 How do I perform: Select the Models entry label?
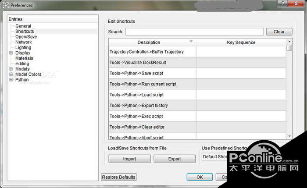(22, 69)
